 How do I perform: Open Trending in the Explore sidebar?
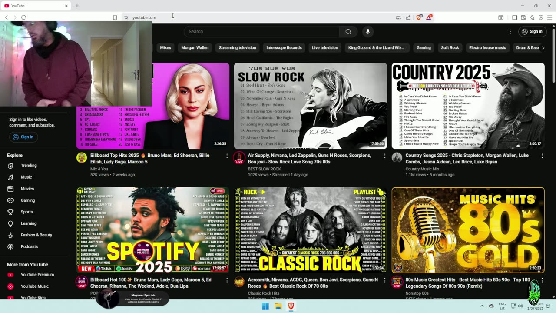[29, 166]
